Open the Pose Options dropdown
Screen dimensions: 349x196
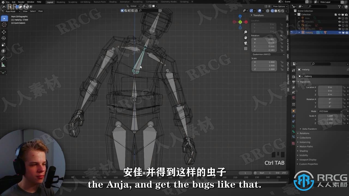280,6
